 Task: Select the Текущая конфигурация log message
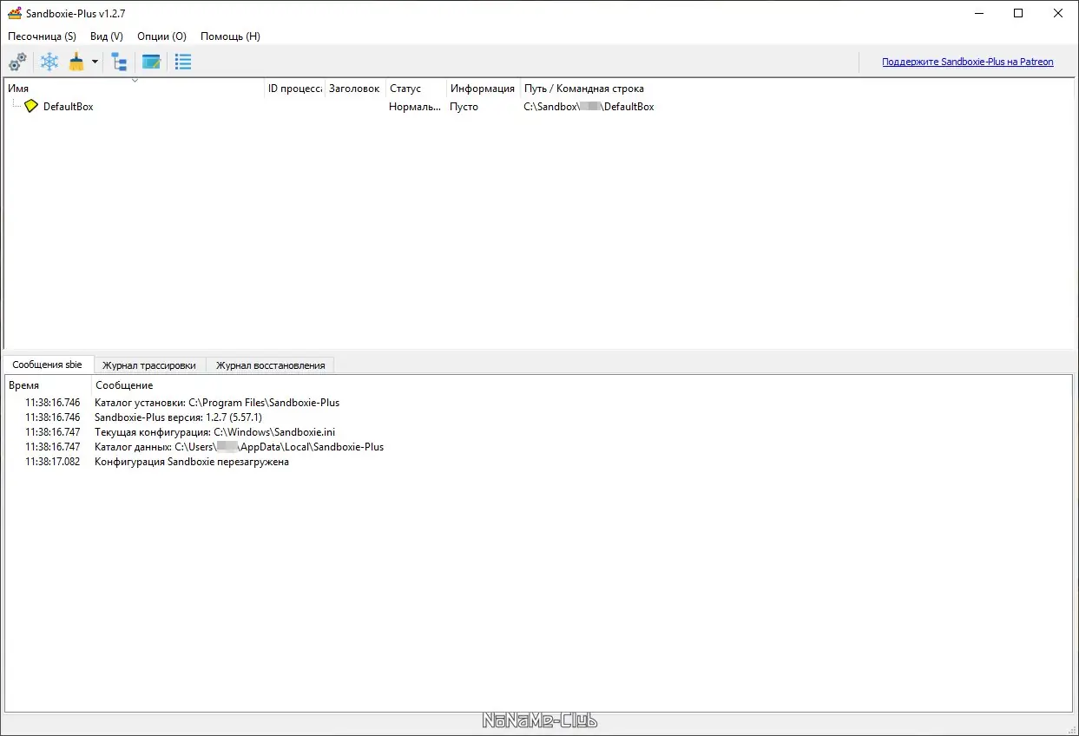click(214, 432)
